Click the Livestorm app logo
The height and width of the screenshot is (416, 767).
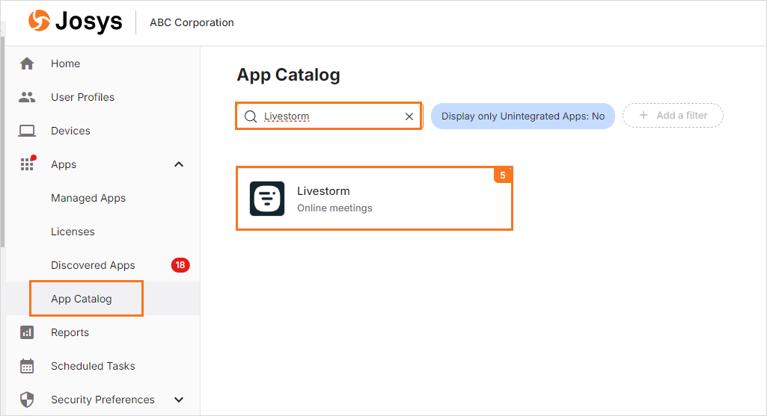267,199
